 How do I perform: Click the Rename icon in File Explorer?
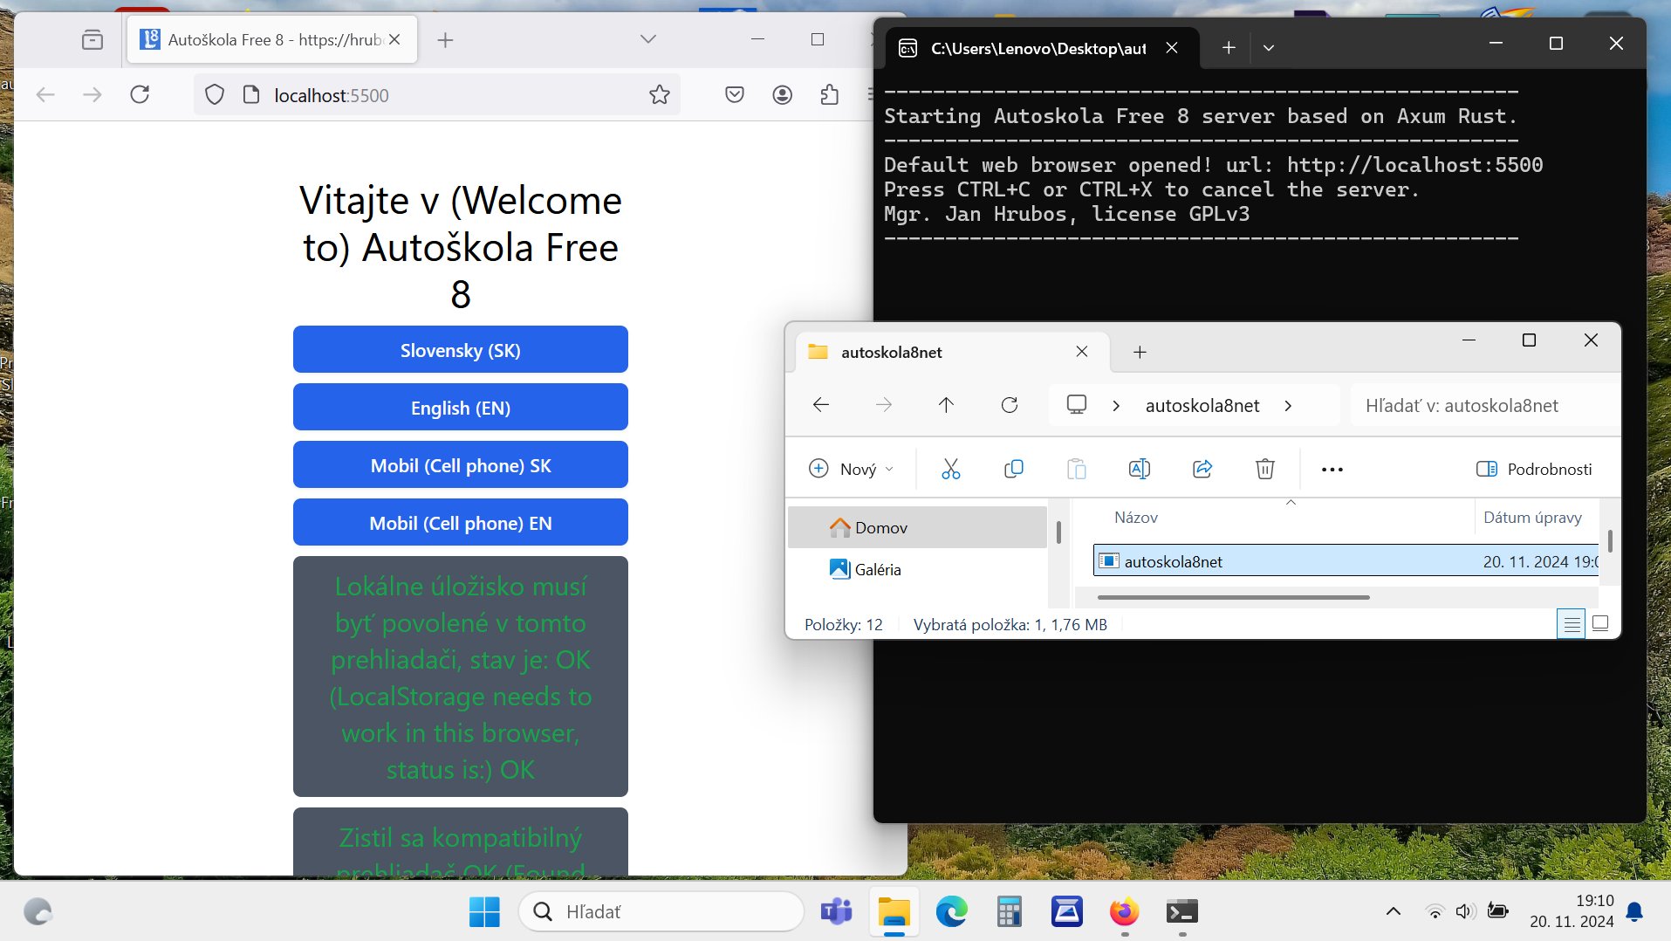coord(1140,469)
